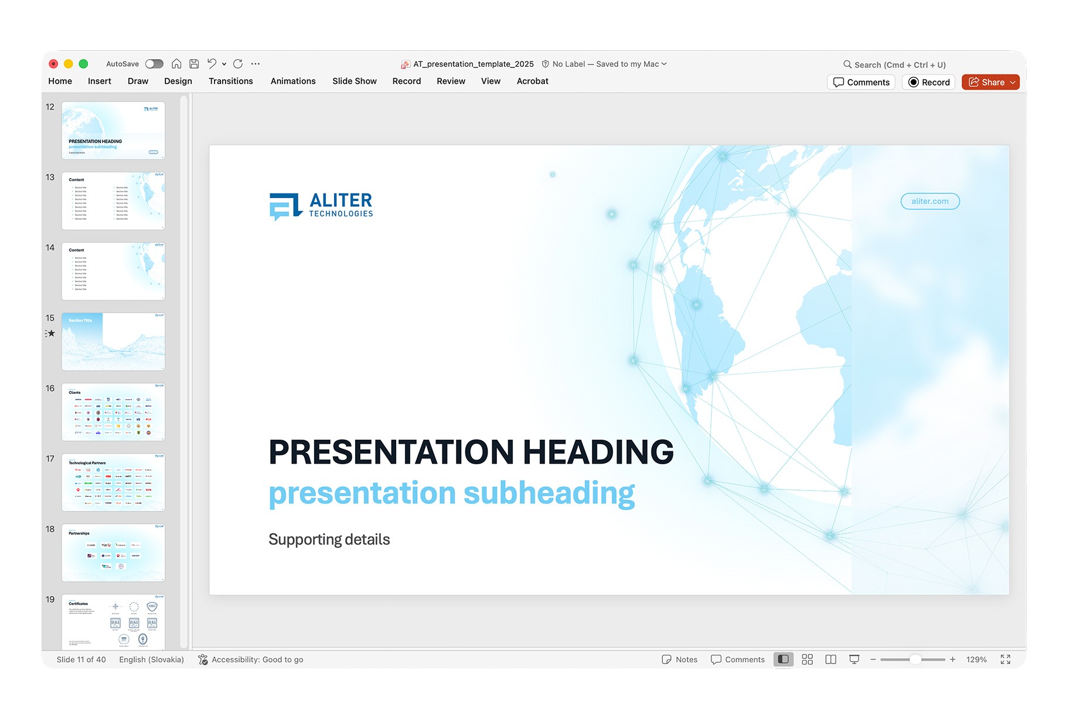
Task: Click the PRESENTATION HEADING text
Action: coord(471,452)
